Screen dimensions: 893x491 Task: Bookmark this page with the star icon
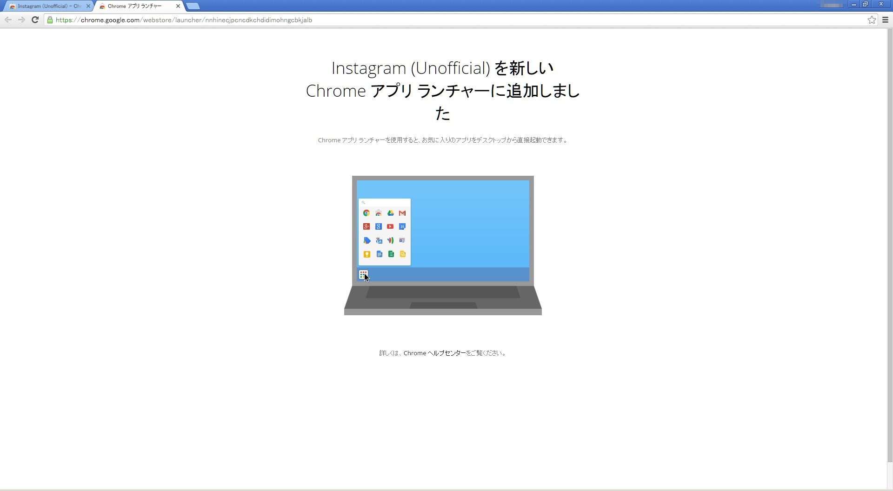tap(872, 20)
